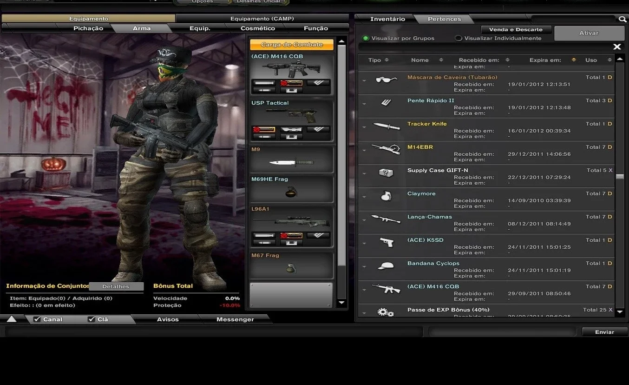Image resolution: width=629 pixels, height=385 pixels.
Task: Select the M9 knife loadout slot
Action: point(292,159)
